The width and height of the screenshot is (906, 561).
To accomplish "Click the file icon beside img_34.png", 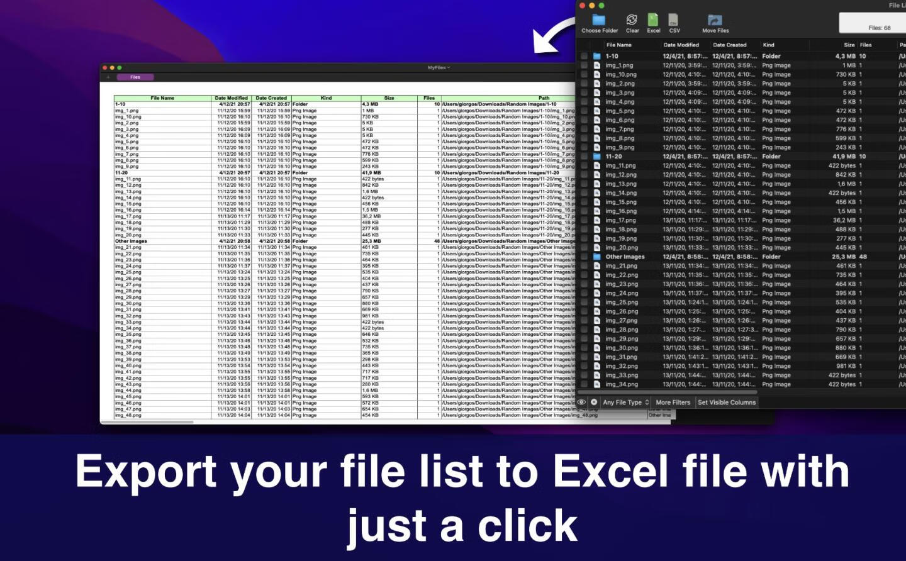I will [596, 384].
